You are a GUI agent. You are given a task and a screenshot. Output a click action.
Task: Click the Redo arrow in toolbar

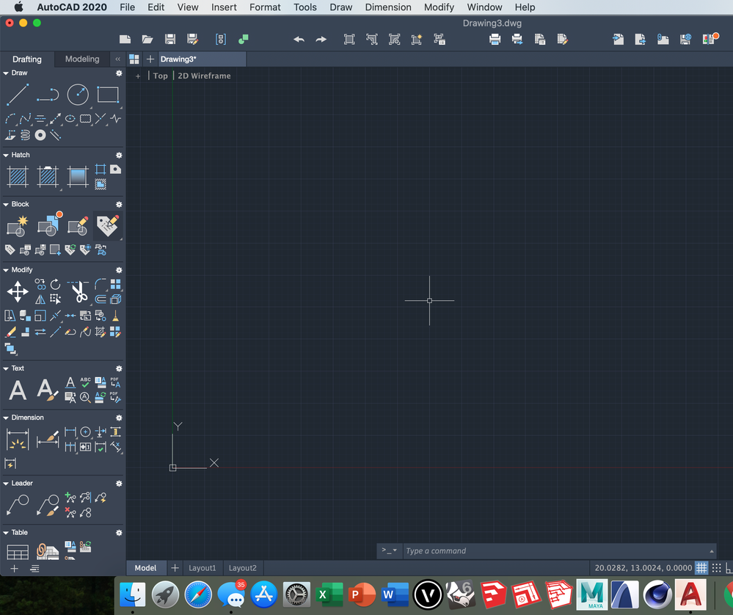[321, 40]
